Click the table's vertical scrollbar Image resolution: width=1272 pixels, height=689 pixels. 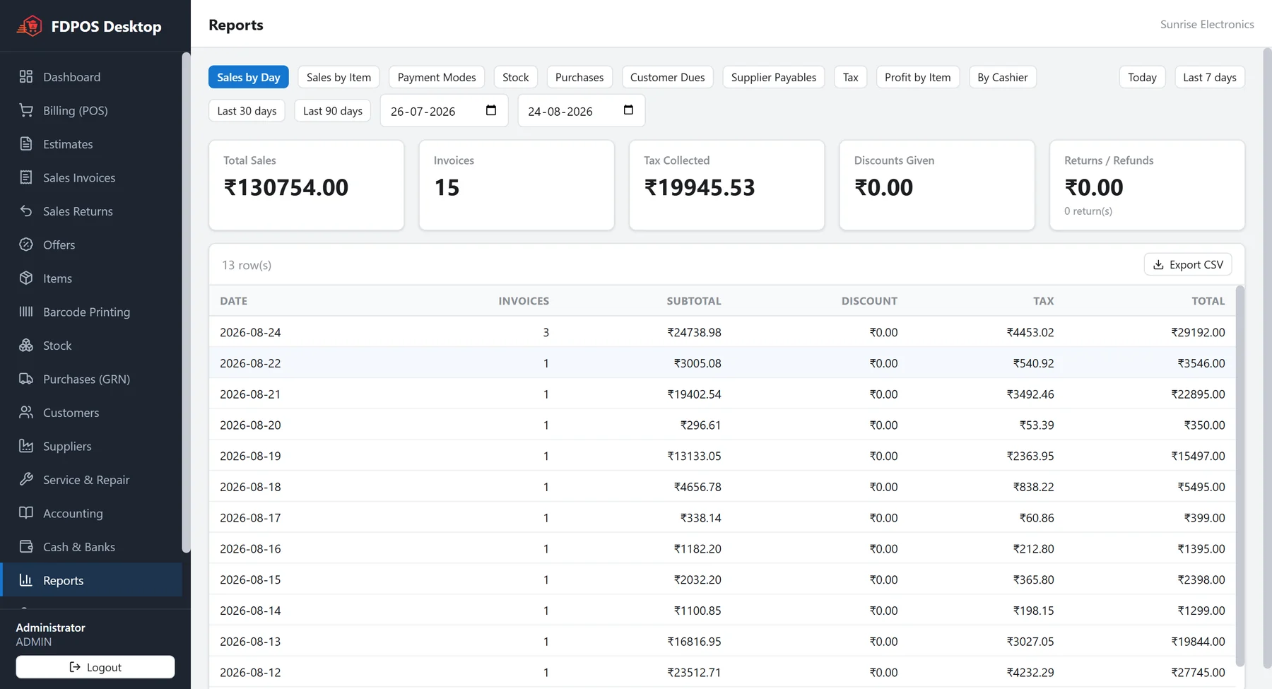tap(1239, 476)
